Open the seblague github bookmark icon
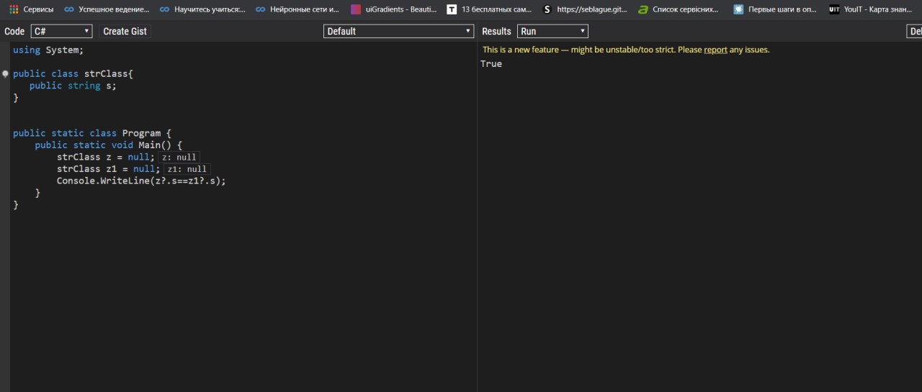 (x=547, y=9)
